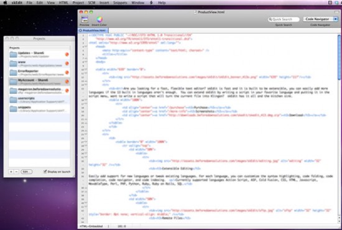Click the plus button to add project

pos(11,172)
